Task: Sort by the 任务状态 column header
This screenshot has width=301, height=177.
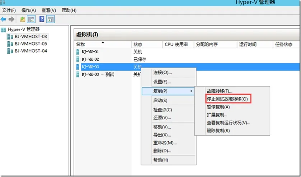Action: [286, 45]
